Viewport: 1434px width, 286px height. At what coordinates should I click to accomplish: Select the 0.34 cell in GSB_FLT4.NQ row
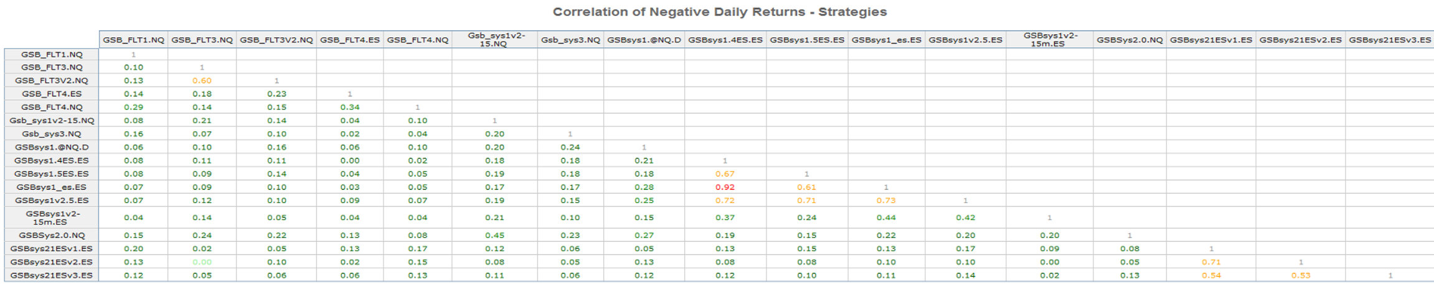coord(350,108)
